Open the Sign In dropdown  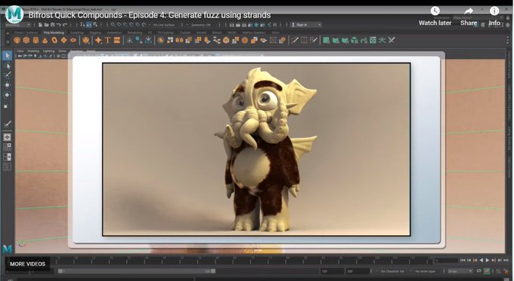pyautogui.click(x=306, y=25)
